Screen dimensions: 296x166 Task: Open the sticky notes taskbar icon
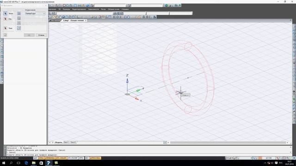click(56, 163)
